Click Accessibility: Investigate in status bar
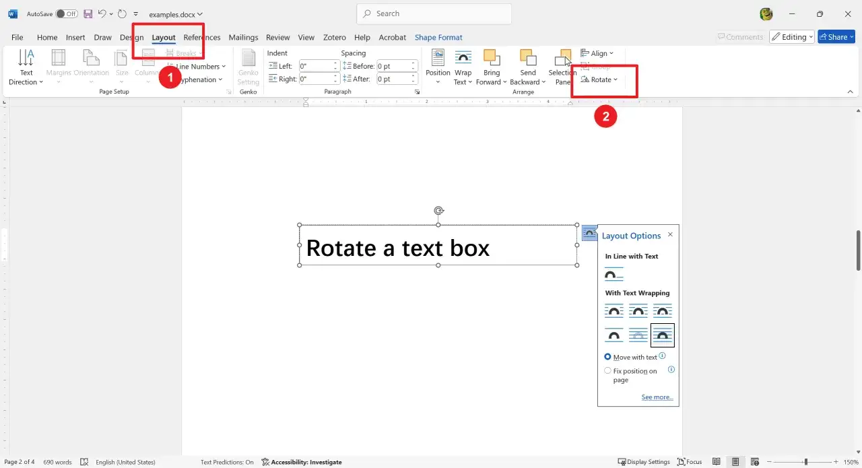Screen dimensions: 862x468 [302, 462]
